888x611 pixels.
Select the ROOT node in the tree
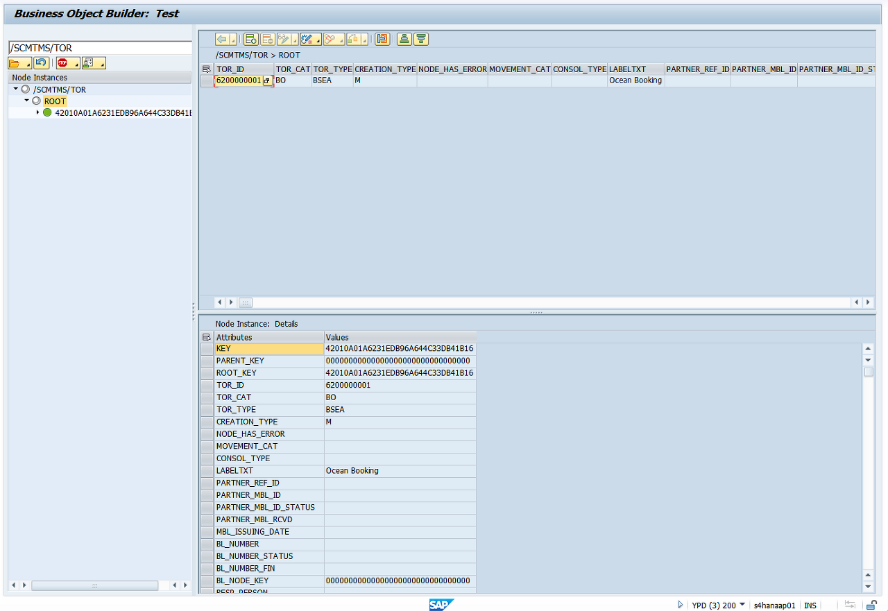pos(55,101)
